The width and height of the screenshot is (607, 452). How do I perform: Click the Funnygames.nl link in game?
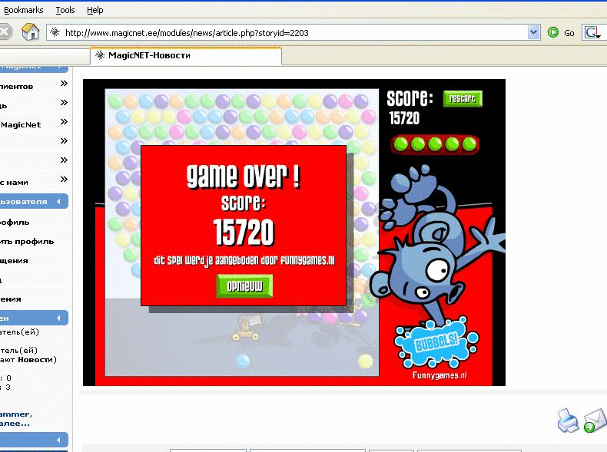point(439,375)
